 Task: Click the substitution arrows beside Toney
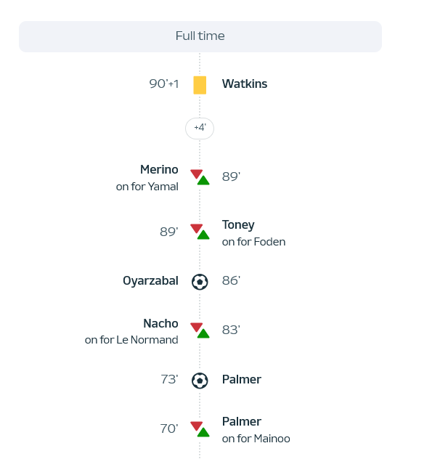tap(200, 232)
